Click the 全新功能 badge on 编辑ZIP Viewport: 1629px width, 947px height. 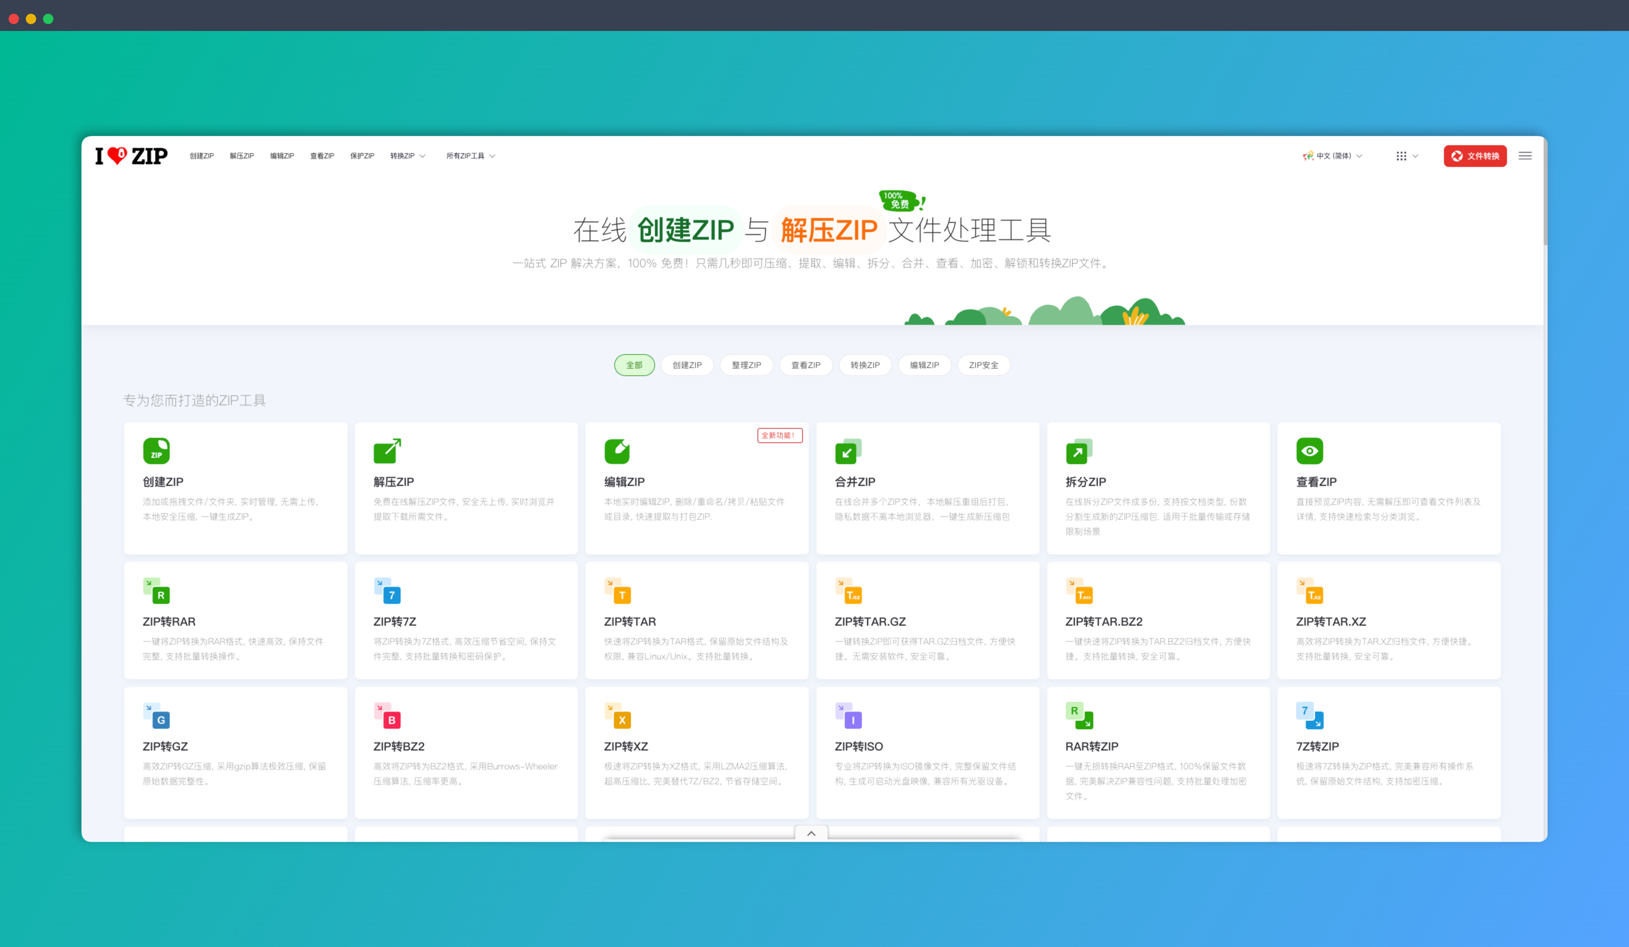[x=780, y=435]
